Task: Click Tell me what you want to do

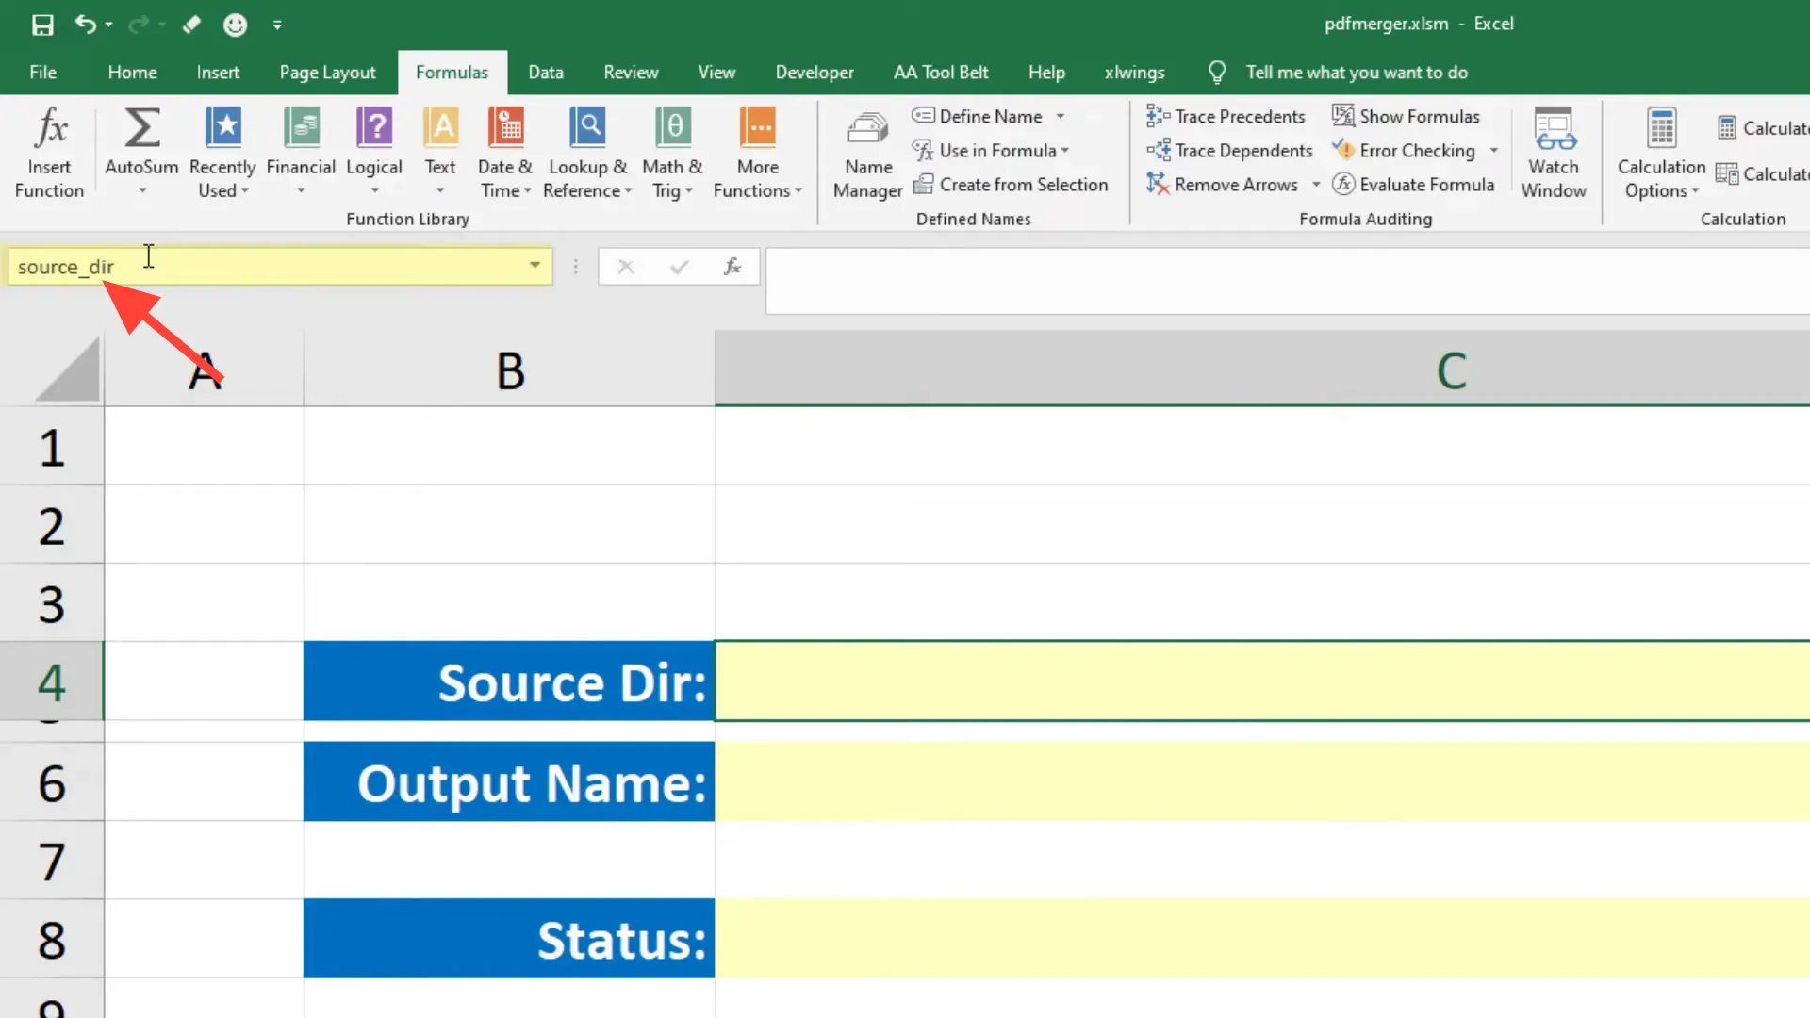Action: (x=1356, y=72)
